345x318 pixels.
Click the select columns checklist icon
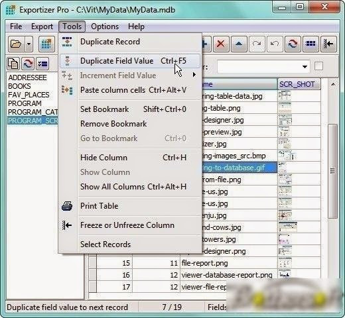42,64
